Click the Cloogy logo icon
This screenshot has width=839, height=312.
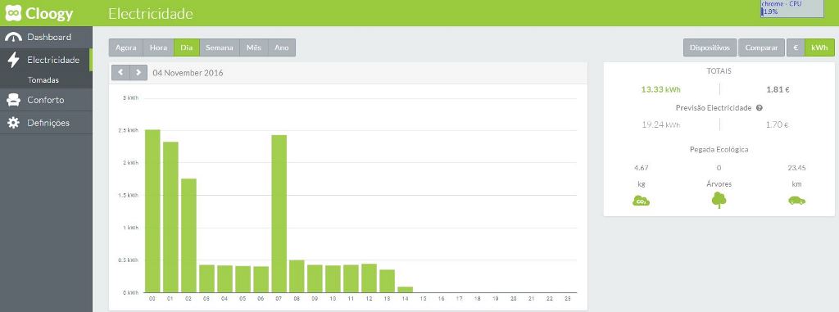(x=13, y=13)
